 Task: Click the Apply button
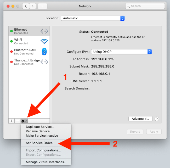[154, 132]
